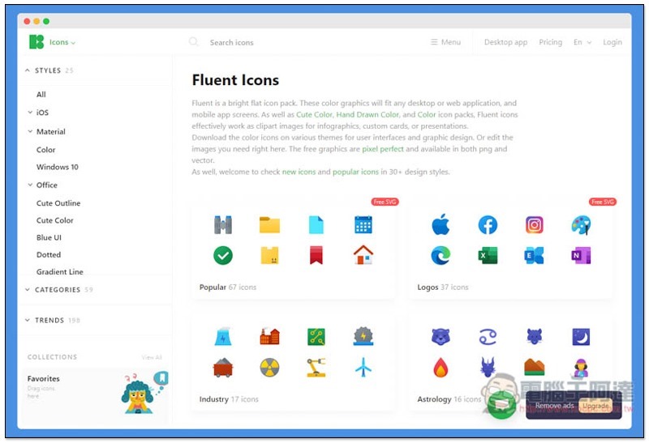Select the radioactive symbol icon in Industry

[x=269, y=368]
